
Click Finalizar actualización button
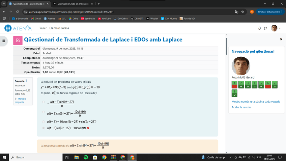click(x=269, y=12)
